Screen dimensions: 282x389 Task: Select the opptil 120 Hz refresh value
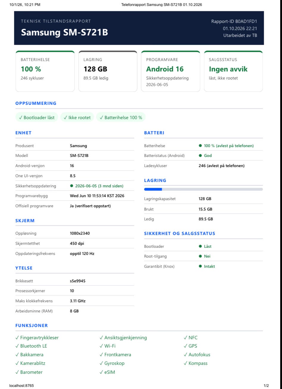(x=82, y=253)
